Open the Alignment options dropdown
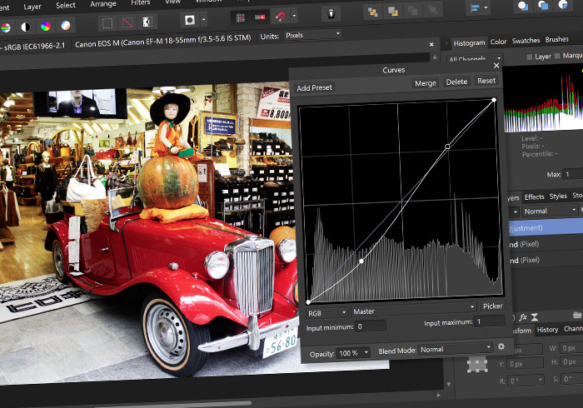The width and height of the screenshot is (583, 408). [x=479, y=7]
